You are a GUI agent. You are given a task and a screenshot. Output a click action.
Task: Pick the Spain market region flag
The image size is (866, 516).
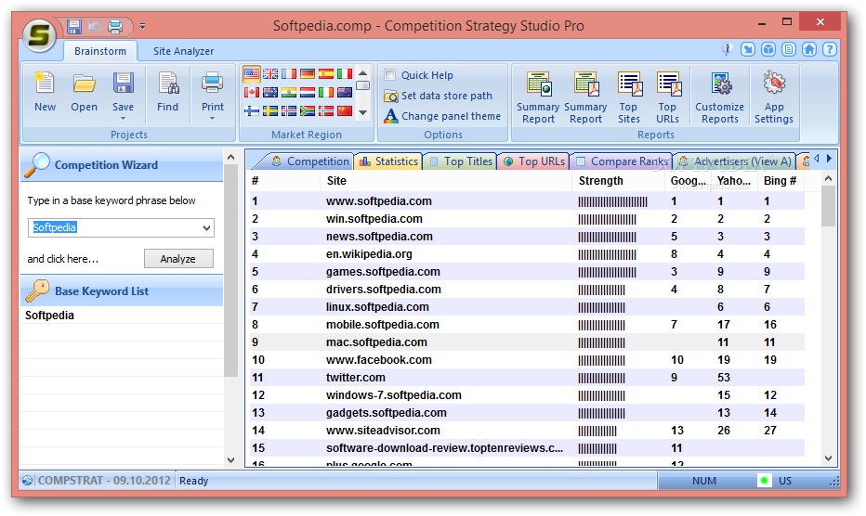click(x=326, y=74)
